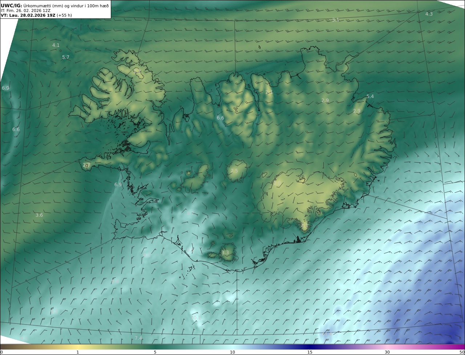Click the 4.1 value label
The height and width of the screenshot is (355, 465).
(56, 45)
